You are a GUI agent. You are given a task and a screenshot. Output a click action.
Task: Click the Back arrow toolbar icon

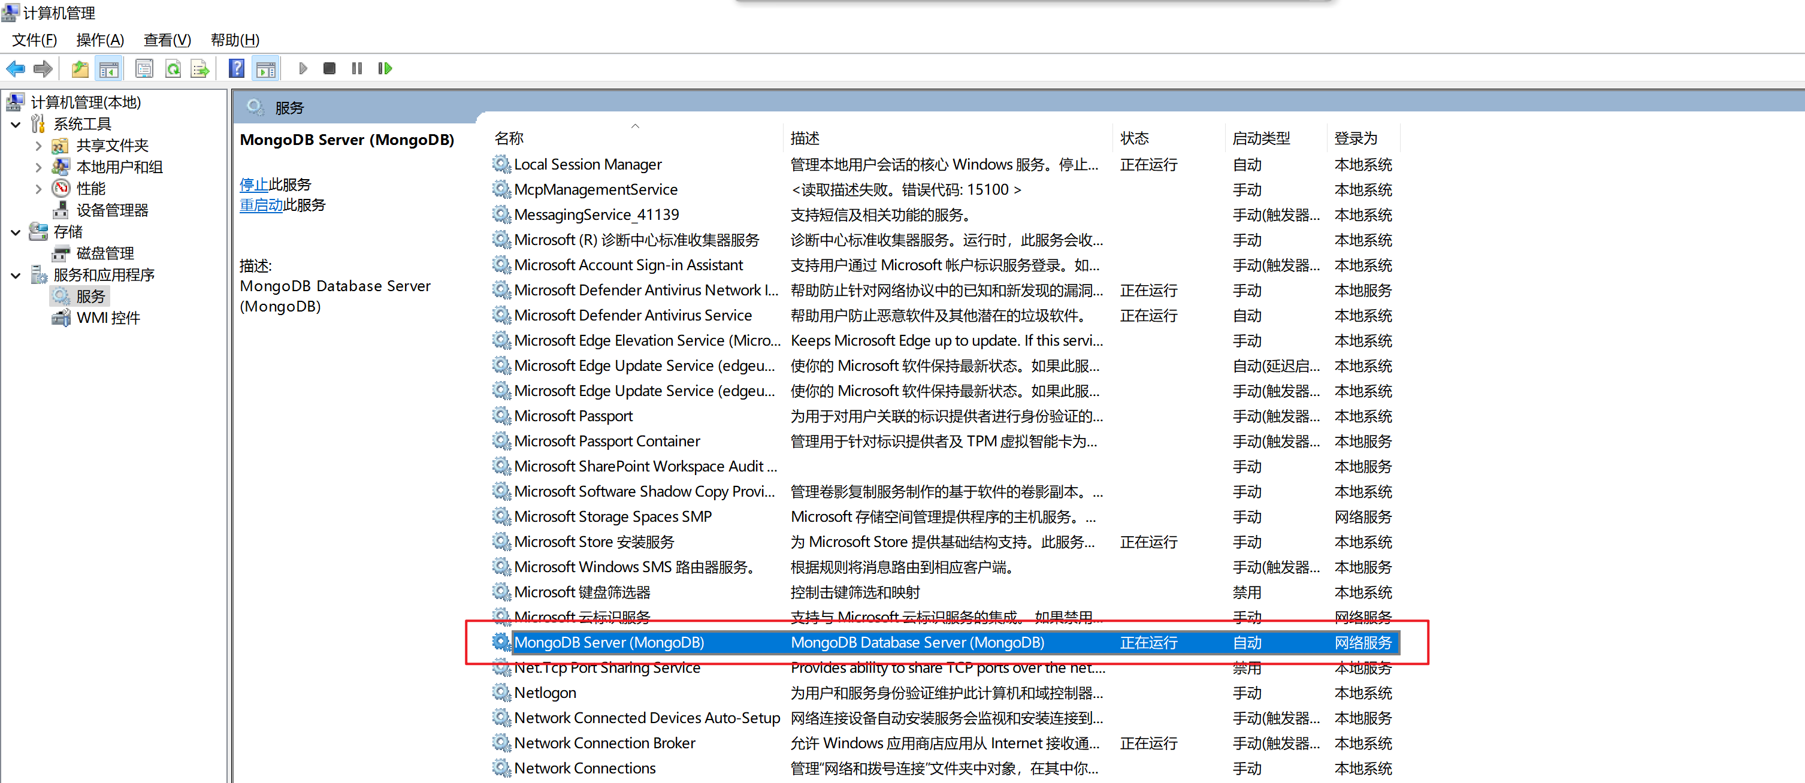[x=16, y=69]
